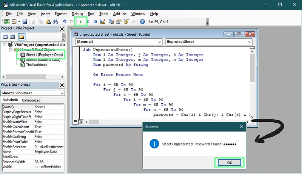Switch to the Alphabetic properties tab
The image size is (302, 174).
11,100
